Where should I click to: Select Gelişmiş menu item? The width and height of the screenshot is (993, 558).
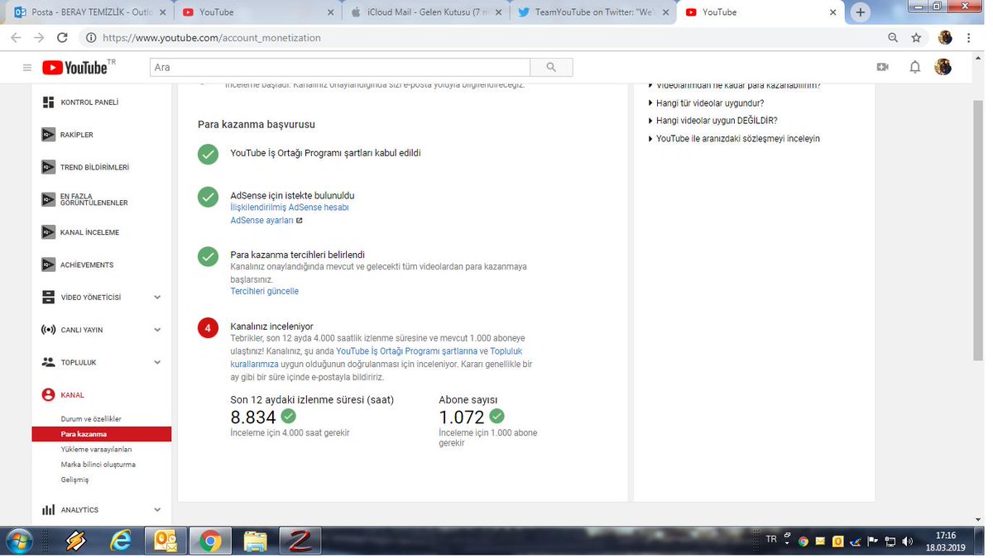tap(74, 479)
